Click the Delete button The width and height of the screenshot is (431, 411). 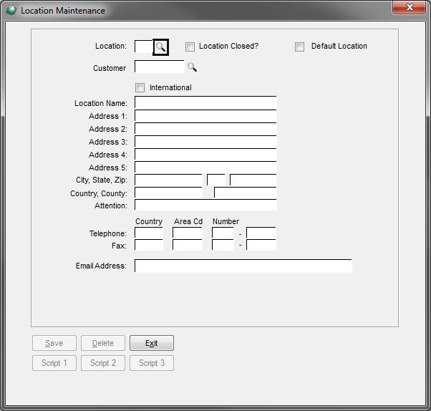tap(103, 343)
